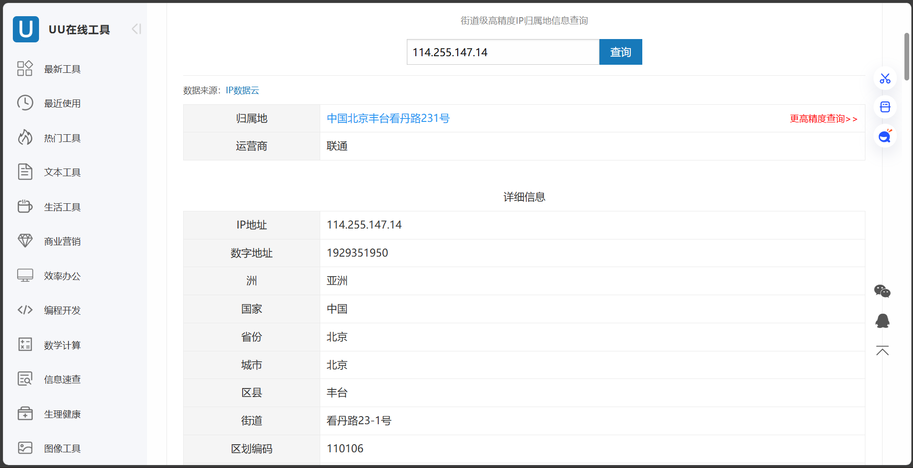Image resolution: width=913 pixels, height=468 pixels.
Task: Click the WeChat icon
Action: [x=882, y=291]
